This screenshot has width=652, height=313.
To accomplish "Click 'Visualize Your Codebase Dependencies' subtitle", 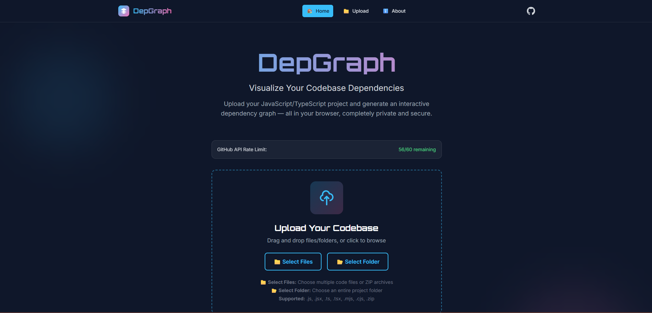I will (326, 88).
